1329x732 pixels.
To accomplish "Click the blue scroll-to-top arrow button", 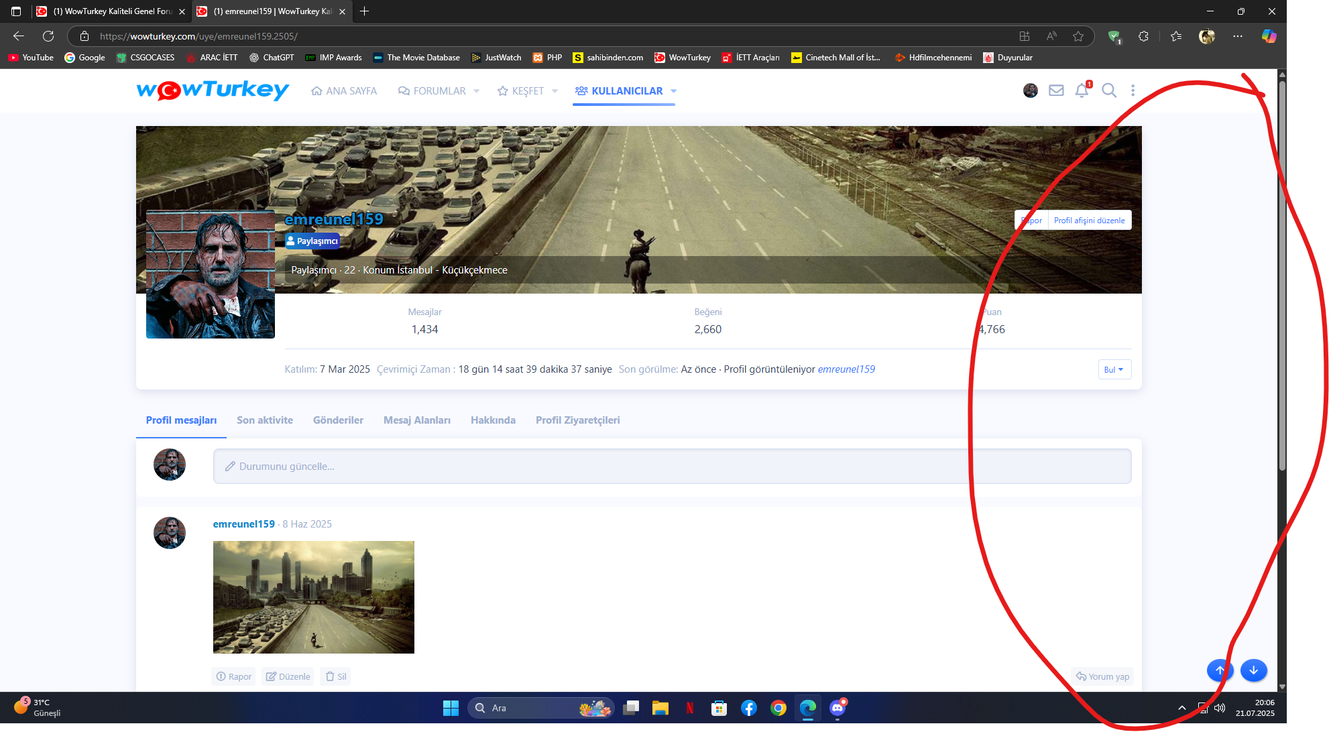I will click(x=1220, y=670).
